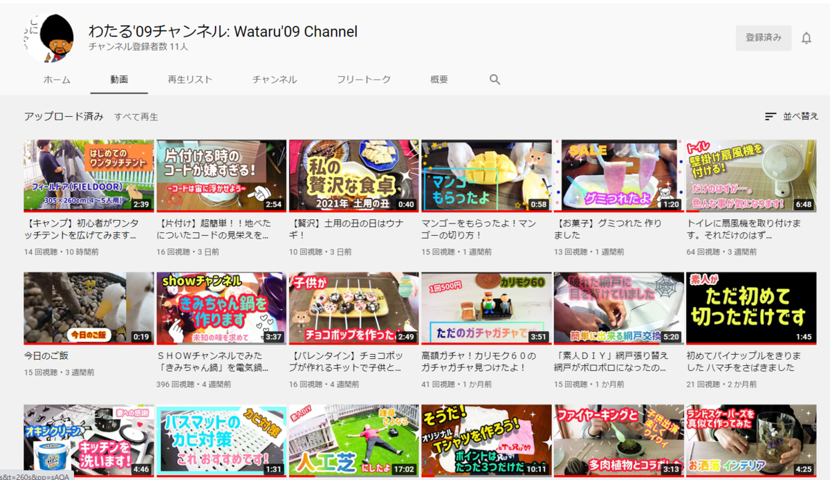Click title 高額ガチャ！カリモク６０
This screenshot has height=480, width=830.
pyautogui.click(x=479, y=362)
